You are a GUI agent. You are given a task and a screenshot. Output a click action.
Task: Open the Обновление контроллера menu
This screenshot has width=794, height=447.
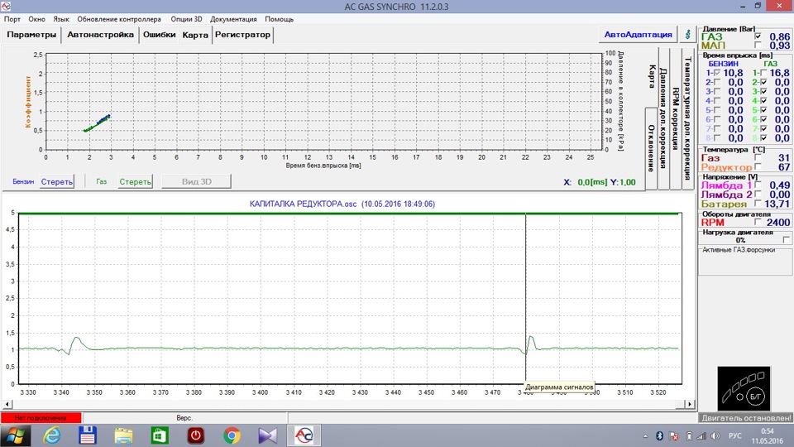click(119, 19)
